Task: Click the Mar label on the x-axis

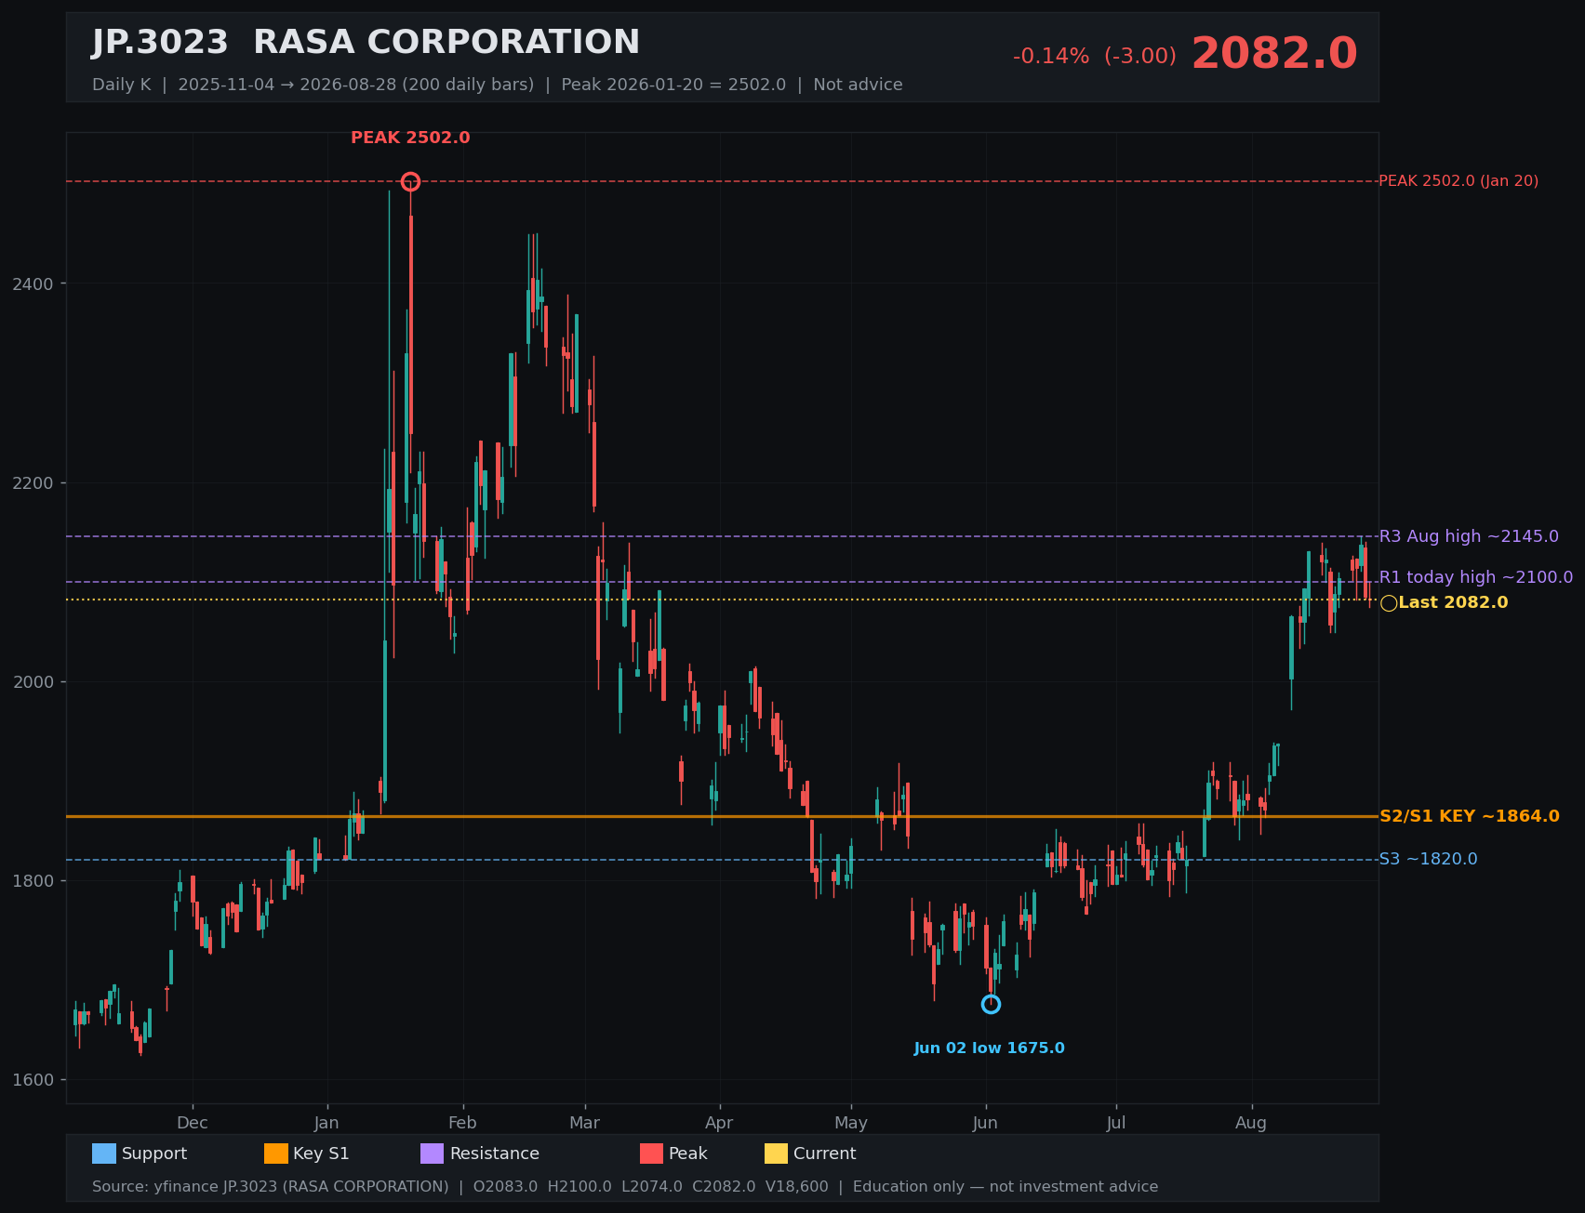Action: [x=585, y=1123]
